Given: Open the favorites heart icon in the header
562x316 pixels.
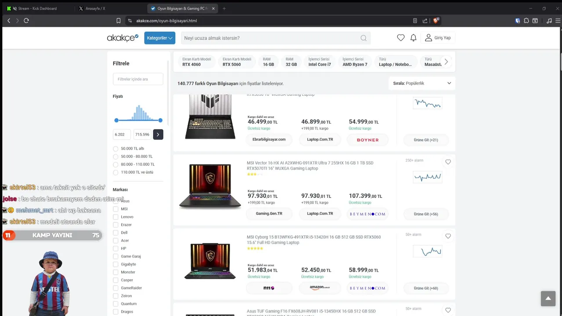Looking at the screenshot, I should coord(401,38).
